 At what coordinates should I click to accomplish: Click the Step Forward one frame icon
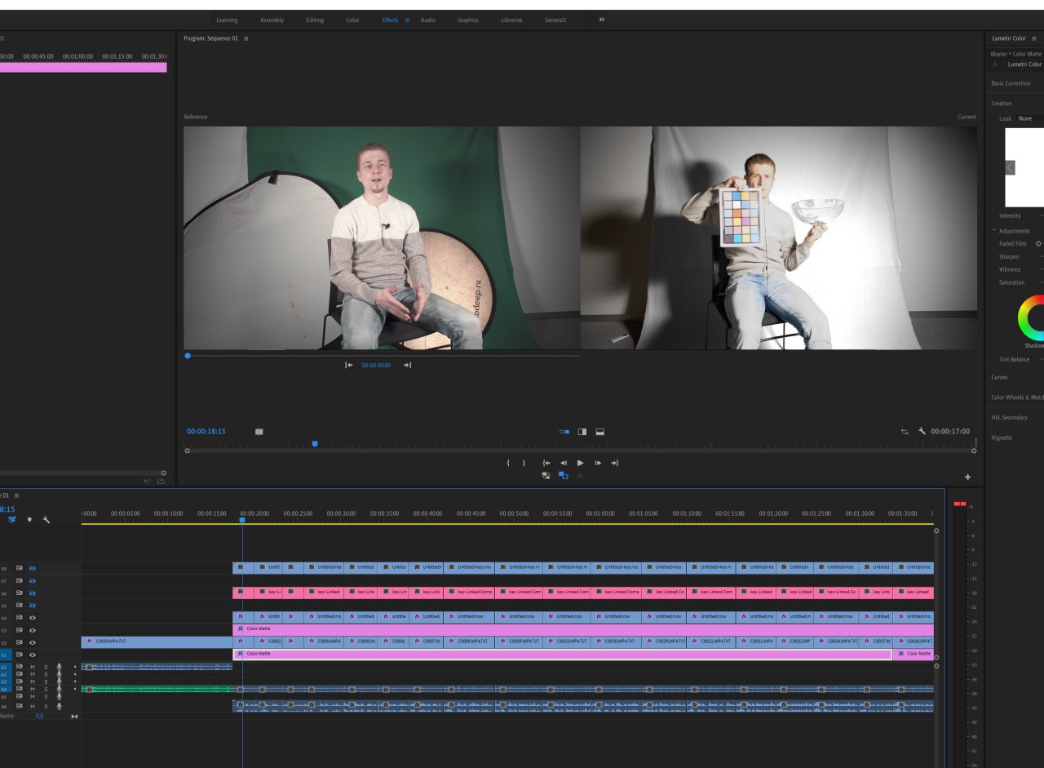598,463
